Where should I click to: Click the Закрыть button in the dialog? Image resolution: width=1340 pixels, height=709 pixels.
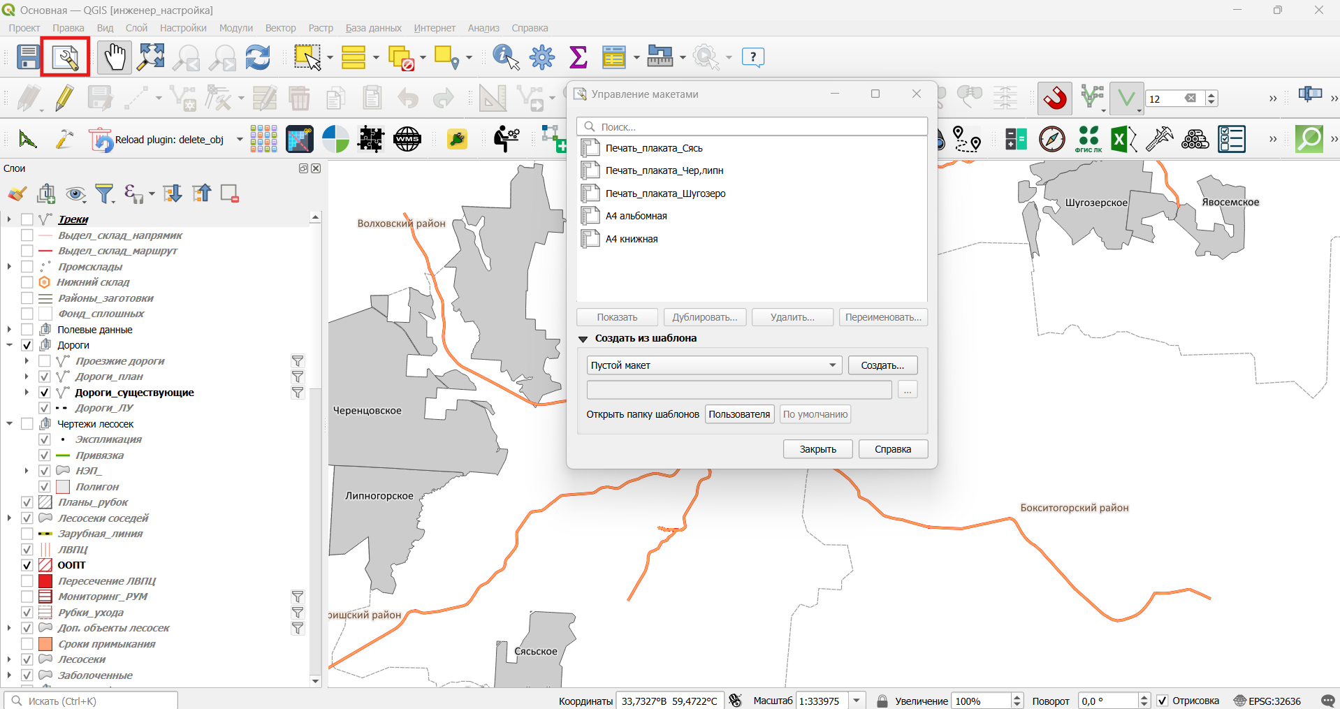pyautogui.click(x=817, y=449)
